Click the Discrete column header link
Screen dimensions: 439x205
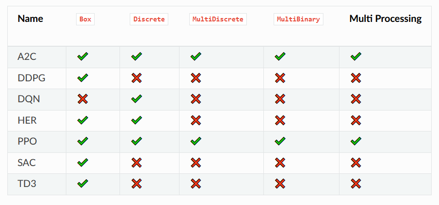[x=149, y=19]
